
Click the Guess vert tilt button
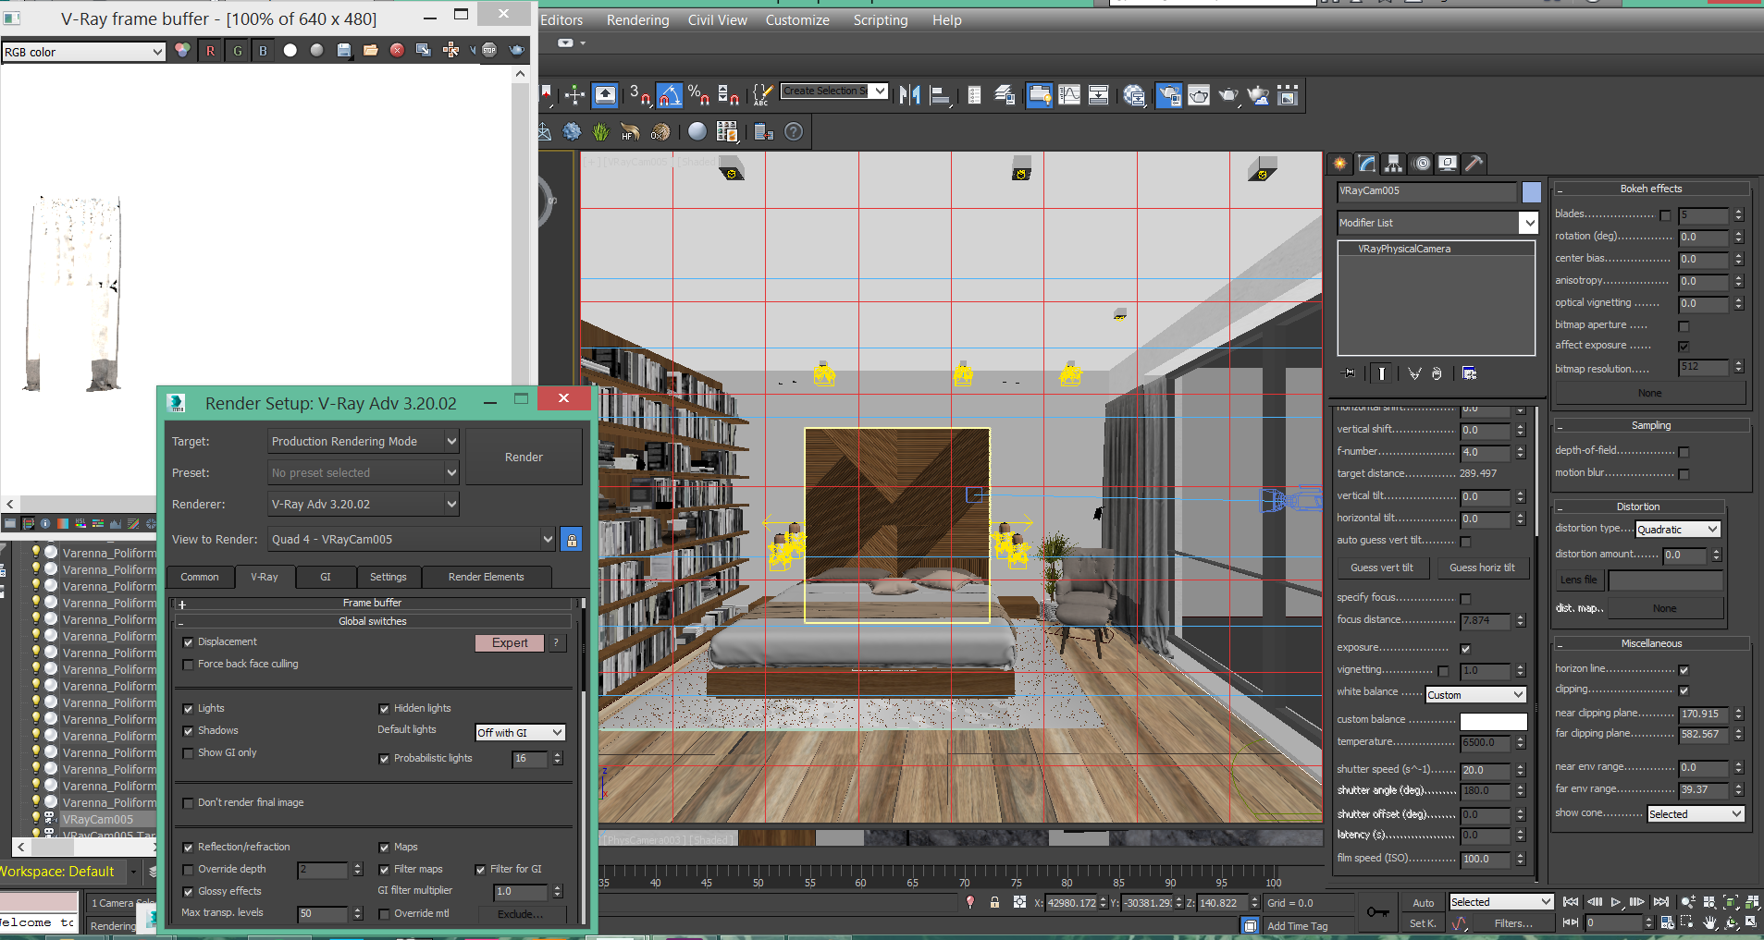coord(1382,567)
